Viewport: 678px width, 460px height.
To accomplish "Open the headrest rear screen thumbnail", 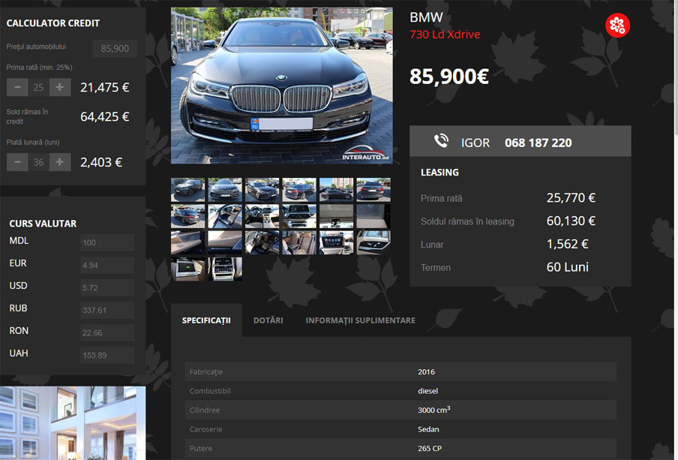I will 337,243.
